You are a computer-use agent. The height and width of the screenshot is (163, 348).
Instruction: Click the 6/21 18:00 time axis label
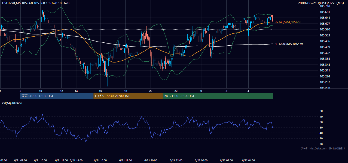(x=126, y=161)
